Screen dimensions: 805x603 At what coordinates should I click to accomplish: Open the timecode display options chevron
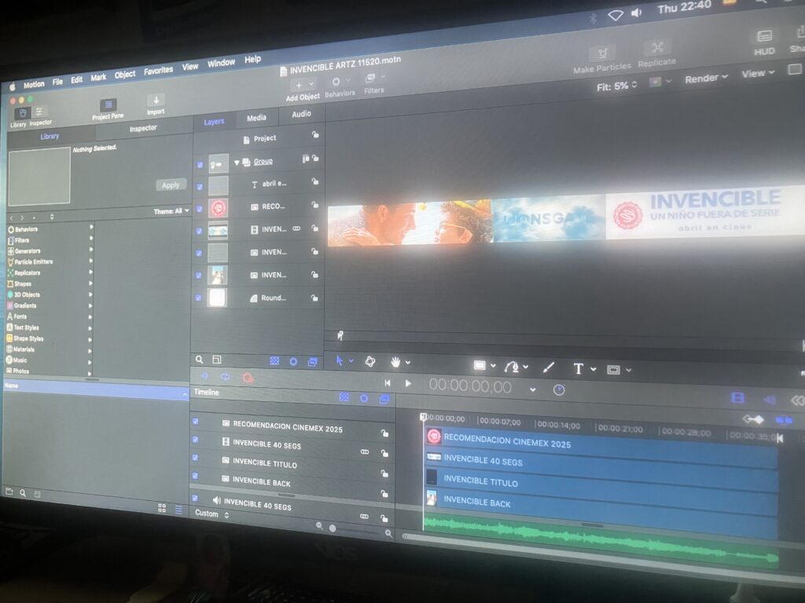click(x=533, y=389)
